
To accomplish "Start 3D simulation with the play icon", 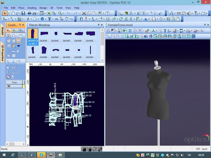I will pos(125,31).
